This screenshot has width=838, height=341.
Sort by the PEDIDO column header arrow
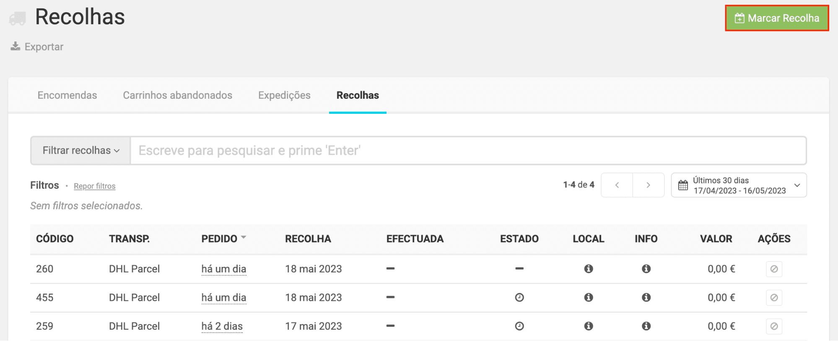tap(244, 238)
